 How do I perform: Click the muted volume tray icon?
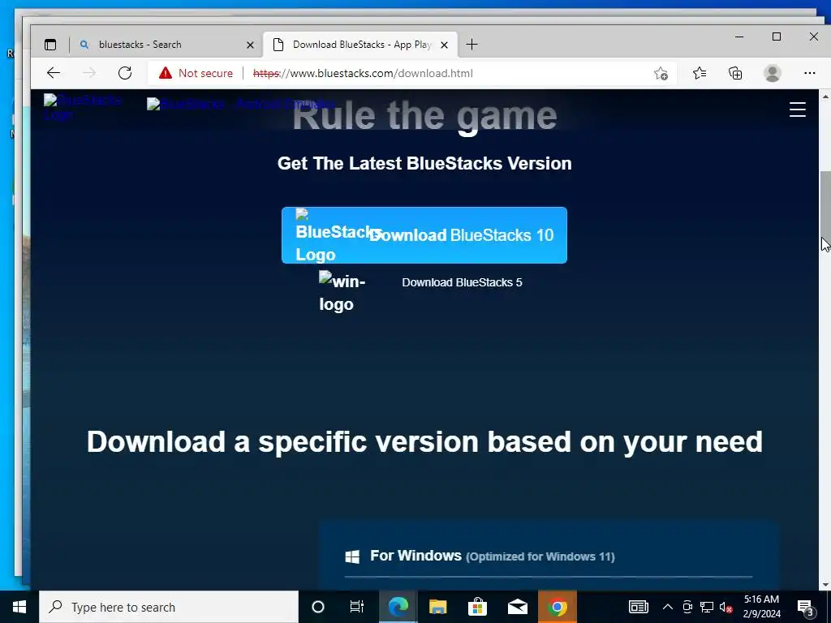coord(726,607)
